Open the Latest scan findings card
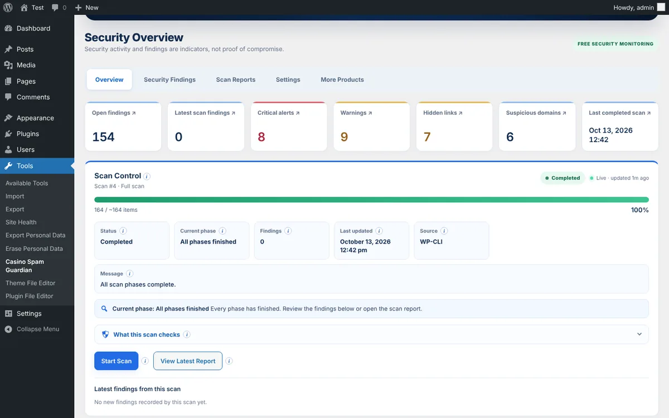 [x=206, y=127]
